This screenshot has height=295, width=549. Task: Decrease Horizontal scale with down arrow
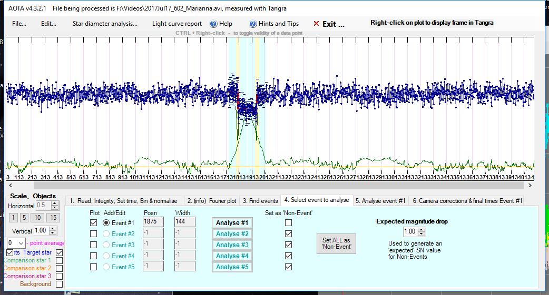point(54,208)
